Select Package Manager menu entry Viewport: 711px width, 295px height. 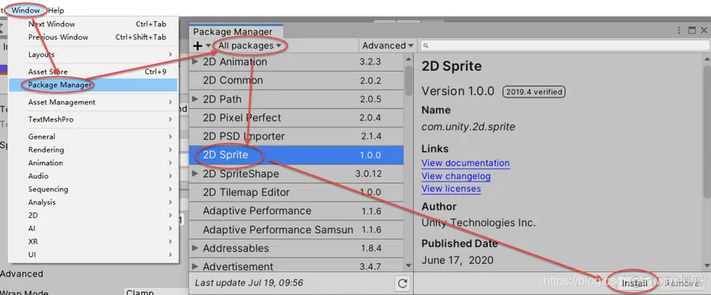point(93,85)
